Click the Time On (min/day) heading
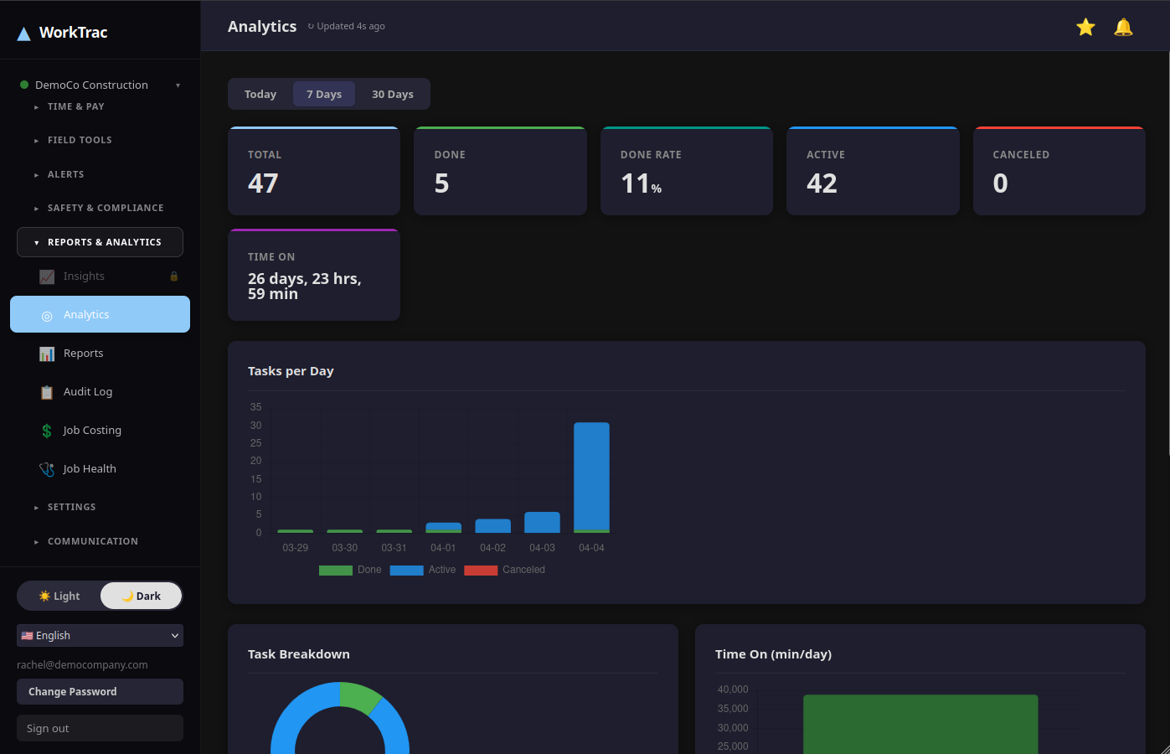Viewport: 1170px width, 754px height. (773, 654)
